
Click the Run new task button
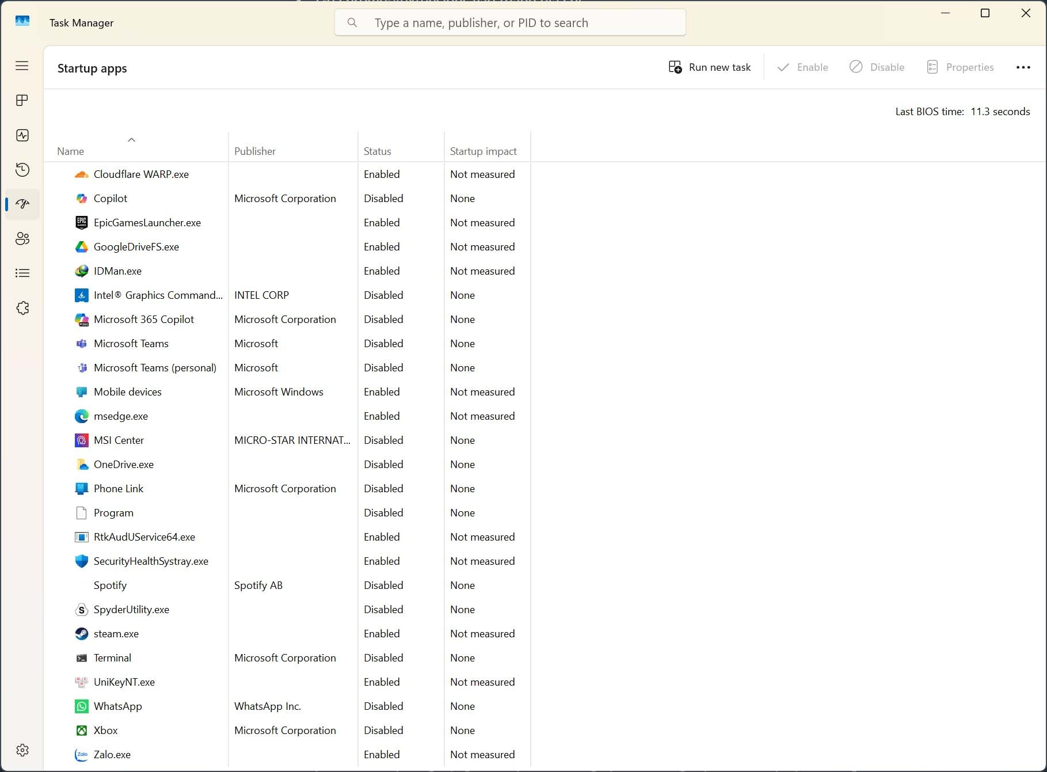tap(710, 67)
